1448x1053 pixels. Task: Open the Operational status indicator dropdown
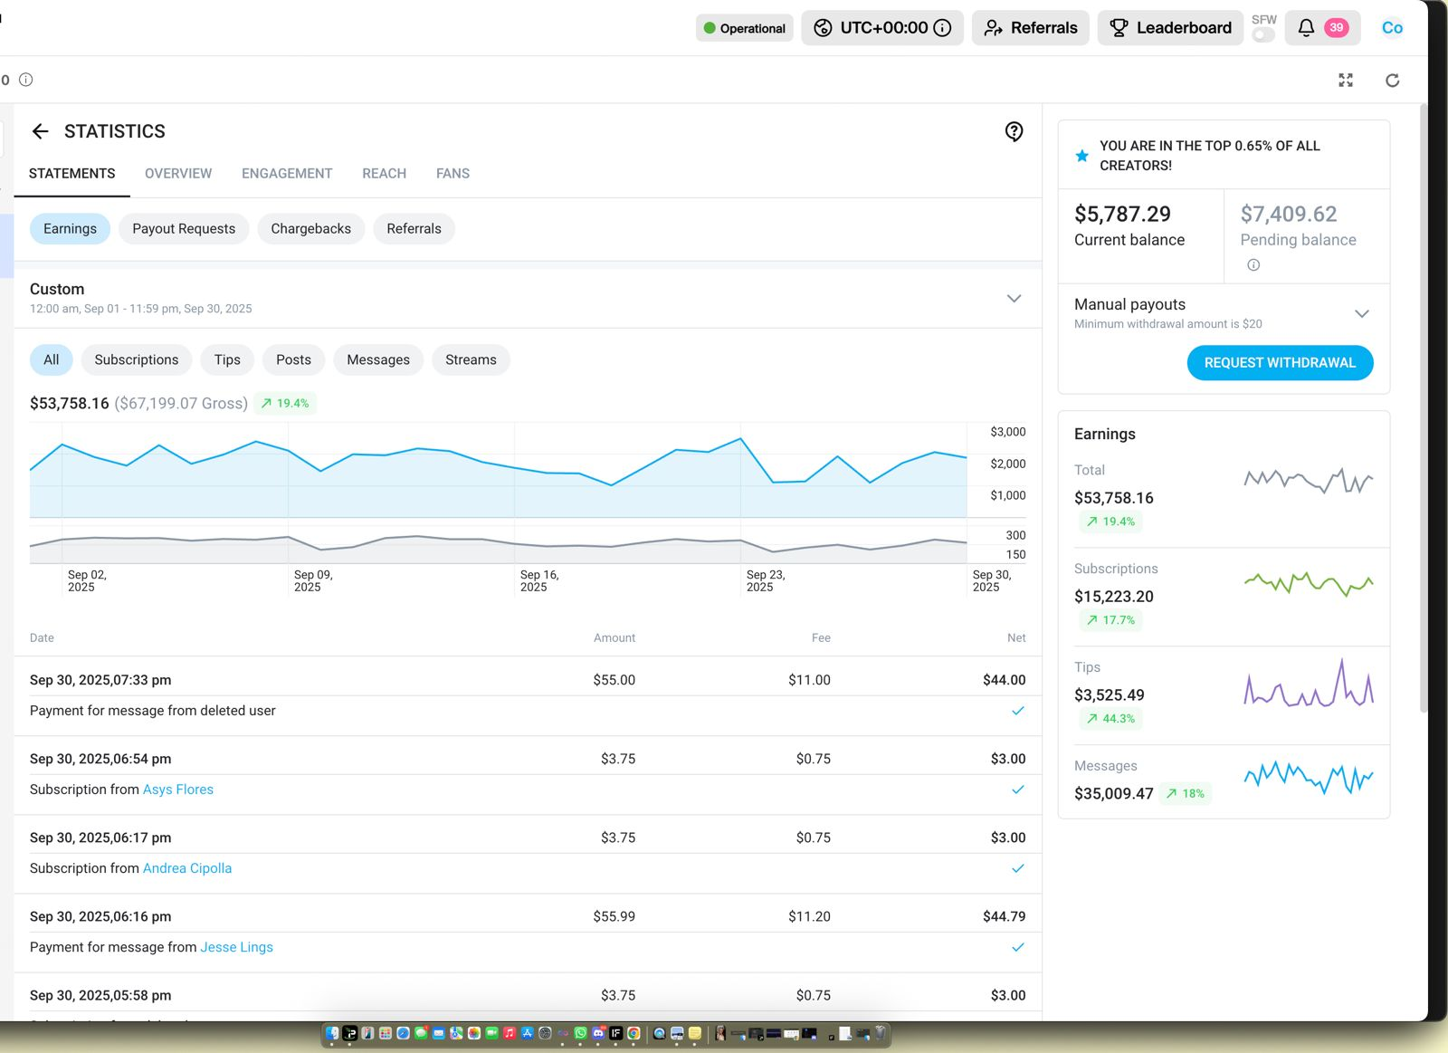[x=744, y=28]
